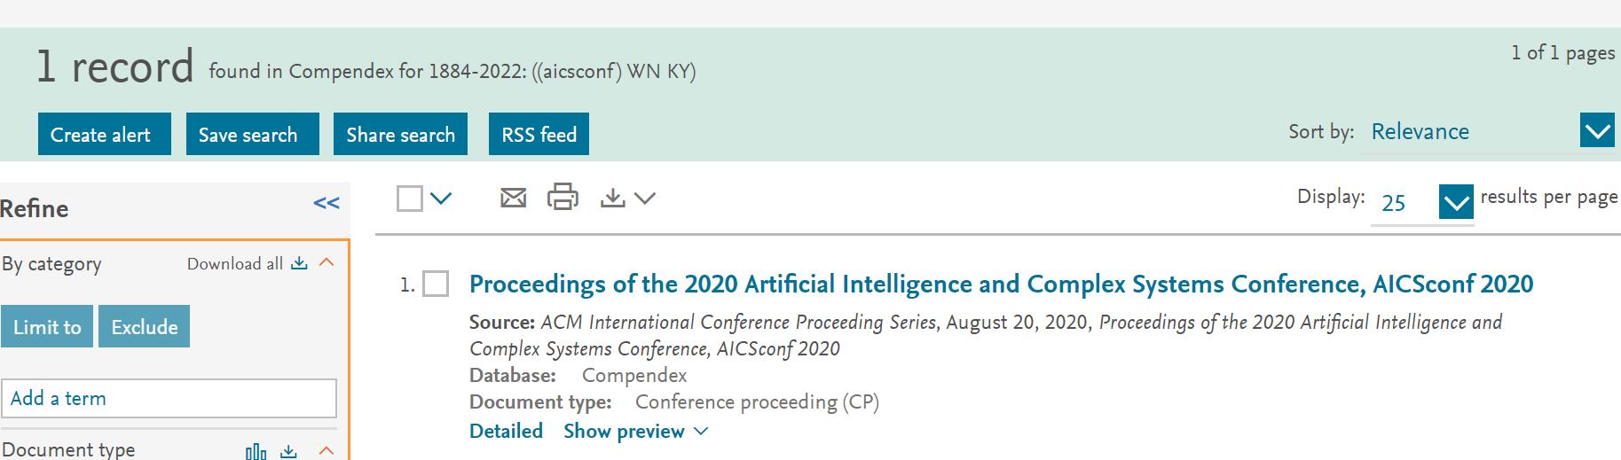Click the Download all category icon
1621x460 pixels.
299,263
